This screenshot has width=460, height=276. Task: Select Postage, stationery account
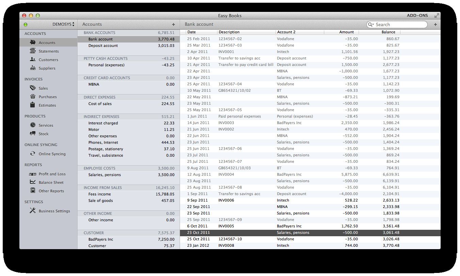[129, 149]
